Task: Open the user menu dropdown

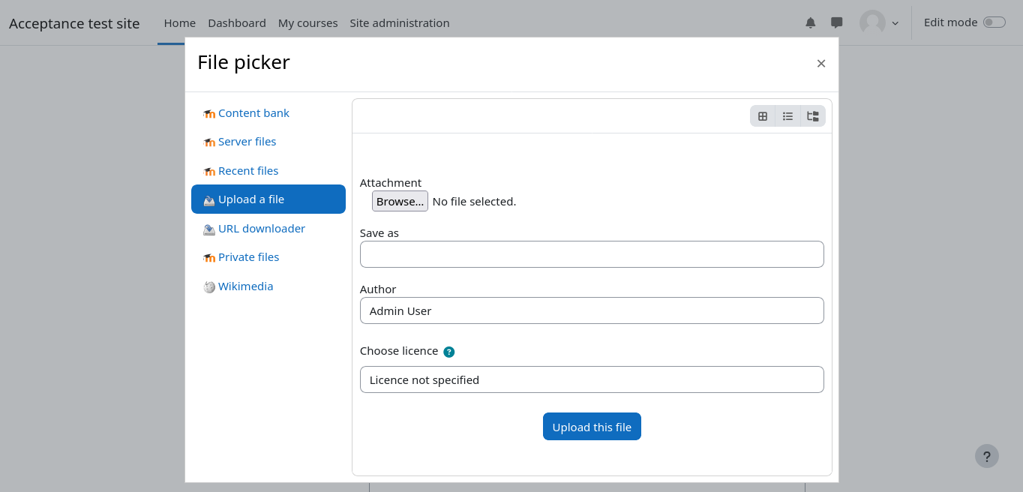Action: (x=879, y=22)
